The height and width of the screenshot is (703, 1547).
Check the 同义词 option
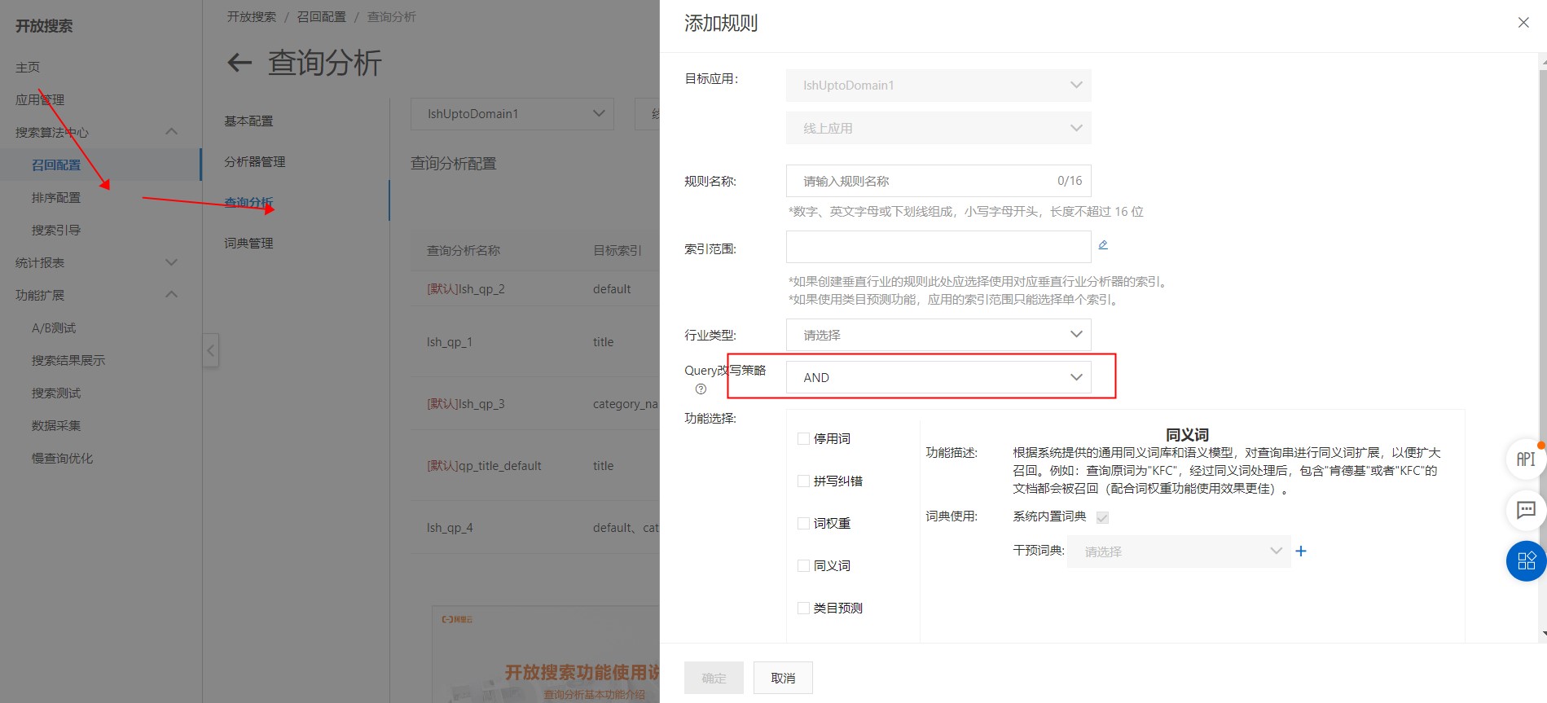[x=803, y=566]
